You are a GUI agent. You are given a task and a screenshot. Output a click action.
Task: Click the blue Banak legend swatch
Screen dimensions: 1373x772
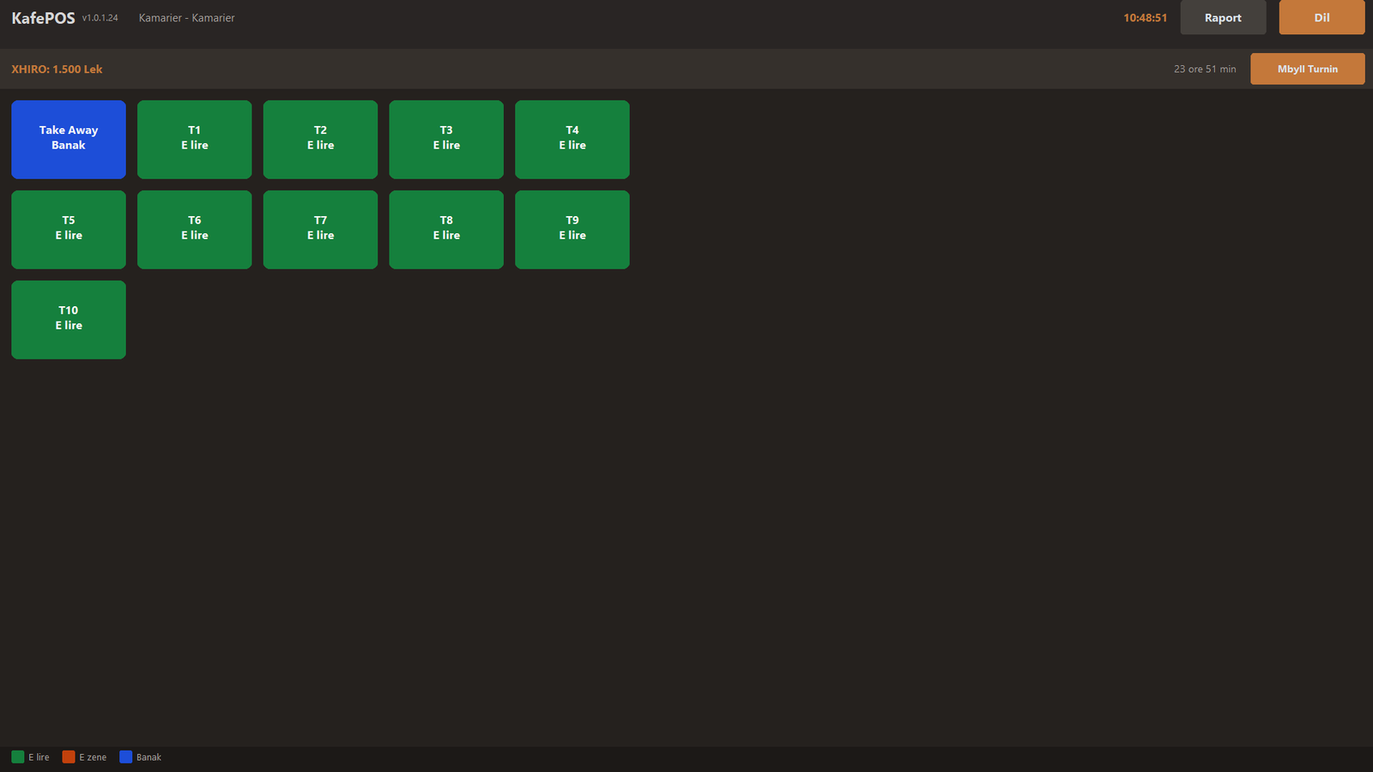(x=125, y=757)
